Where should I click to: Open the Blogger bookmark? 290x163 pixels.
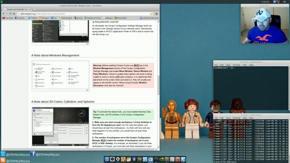click(44, 18)
